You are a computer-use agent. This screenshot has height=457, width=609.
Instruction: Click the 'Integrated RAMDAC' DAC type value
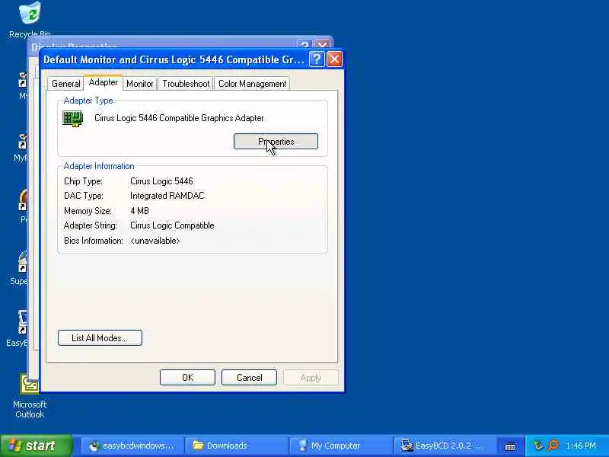click(167, 196)
